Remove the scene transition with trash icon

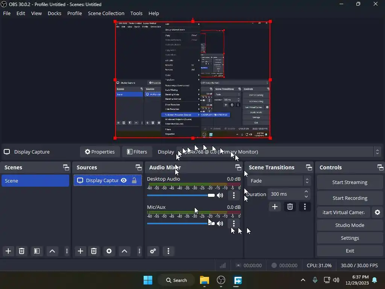[290, 207]
